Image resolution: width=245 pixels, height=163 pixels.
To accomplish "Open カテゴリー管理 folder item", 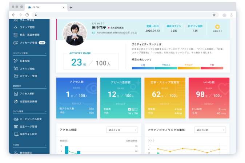I will 29,76.
